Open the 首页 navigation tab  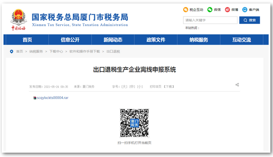[27, 40]
